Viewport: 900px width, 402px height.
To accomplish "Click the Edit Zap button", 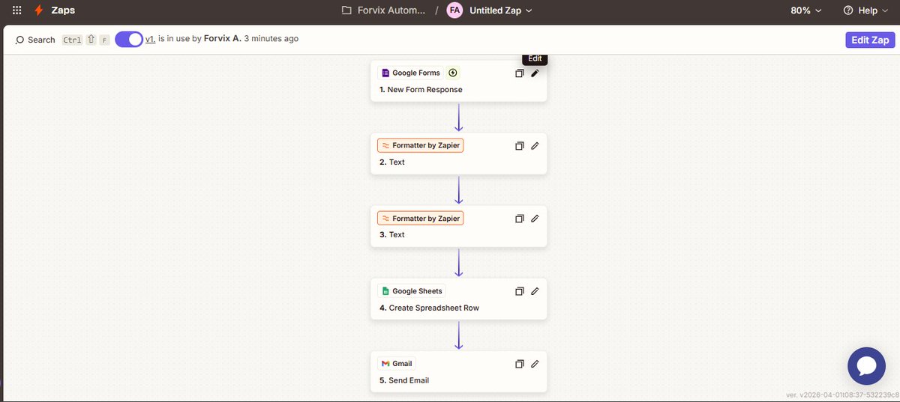I will point(870,40).
